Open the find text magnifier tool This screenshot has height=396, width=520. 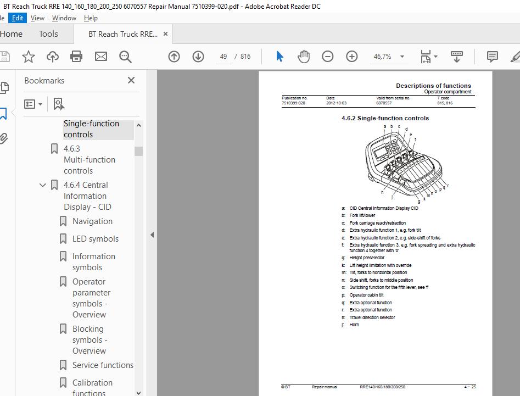(125, 57)
